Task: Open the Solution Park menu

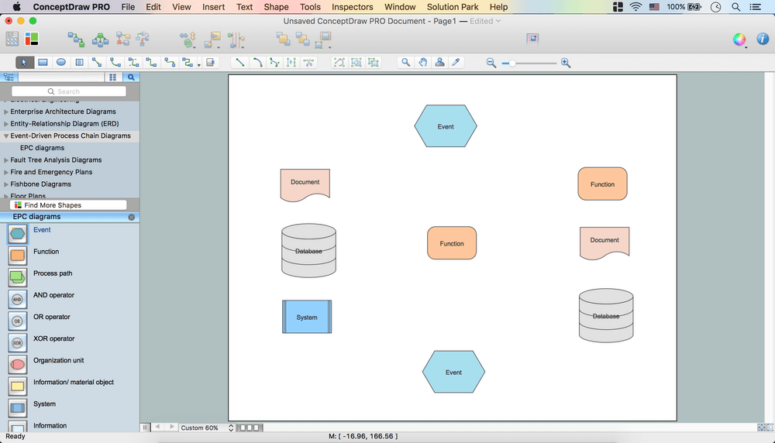Action: click(x=453, y=7)
